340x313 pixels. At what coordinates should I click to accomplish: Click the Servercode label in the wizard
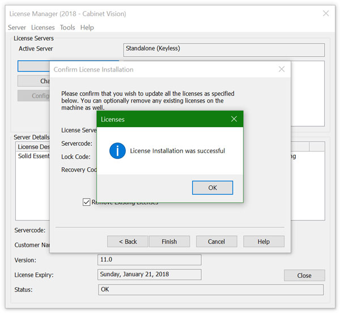point(76,143)
